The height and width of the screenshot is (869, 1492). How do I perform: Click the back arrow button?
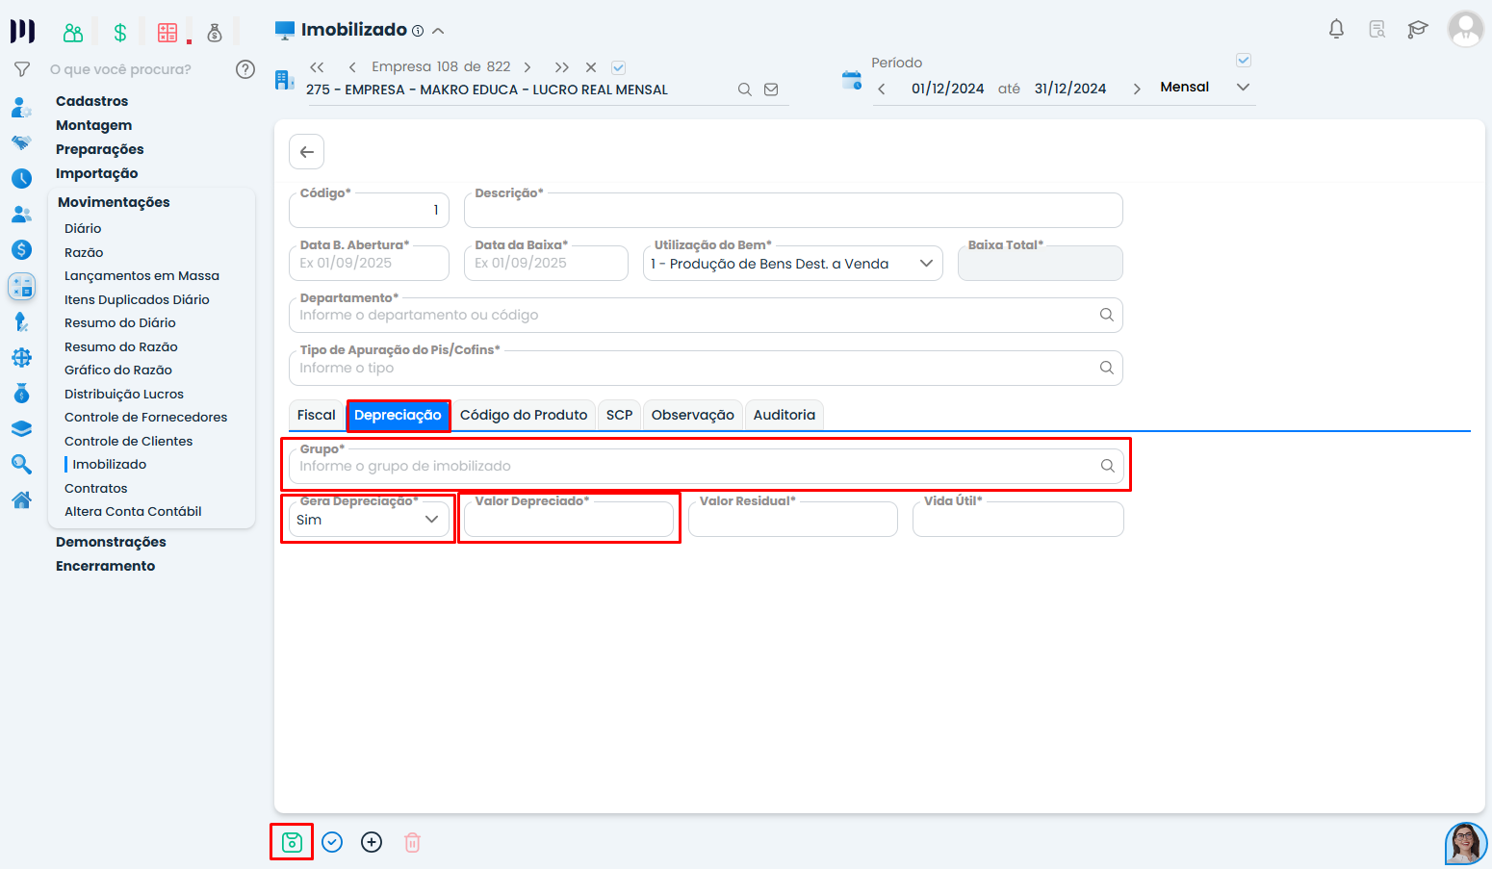[x=306, y=152]
